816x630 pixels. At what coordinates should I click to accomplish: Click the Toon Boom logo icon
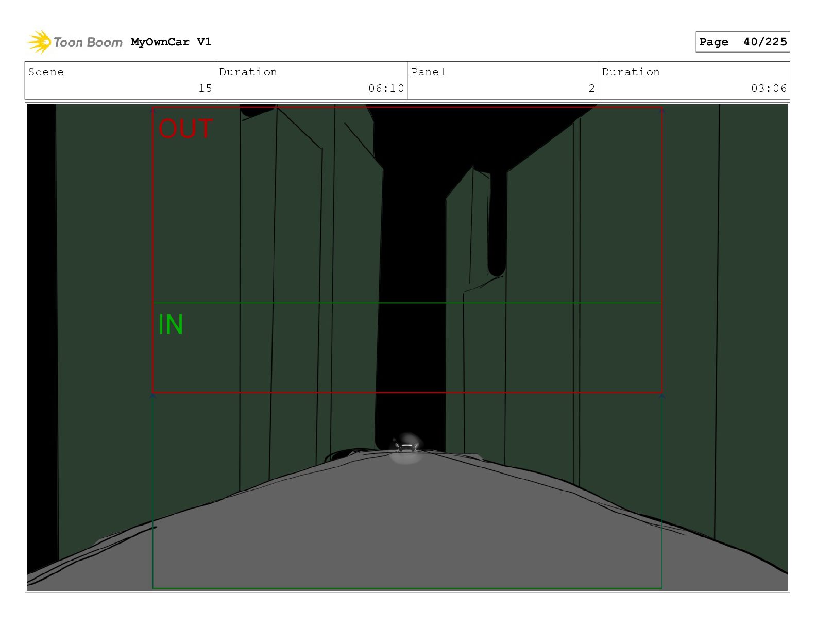point(39,42)
